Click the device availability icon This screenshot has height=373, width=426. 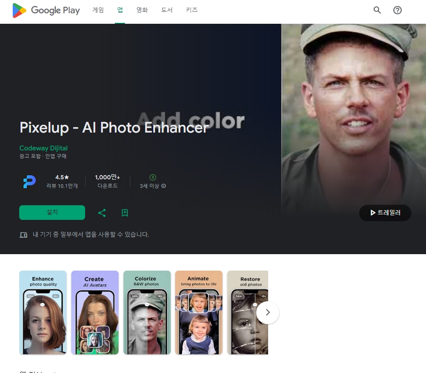point(23,235)
